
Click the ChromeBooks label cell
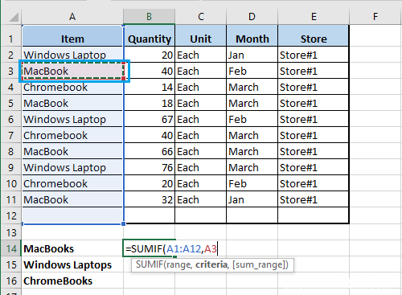pyautogui.click(x=72, y=281)
